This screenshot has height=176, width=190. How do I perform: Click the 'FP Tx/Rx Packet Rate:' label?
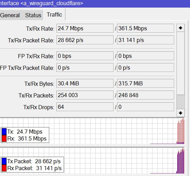(x=27, y=68)
